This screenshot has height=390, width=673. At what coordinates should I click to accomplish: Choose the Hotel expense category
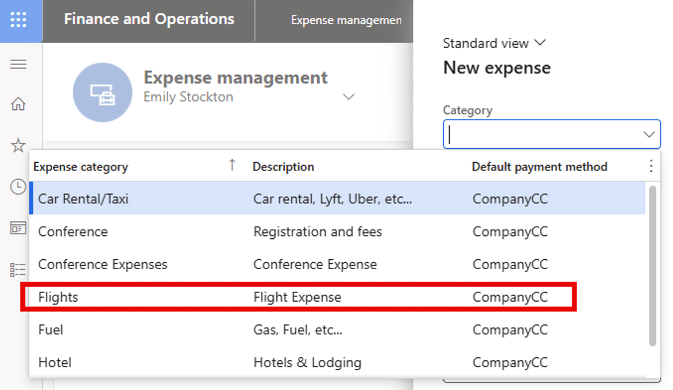click(x=55, y=363)
